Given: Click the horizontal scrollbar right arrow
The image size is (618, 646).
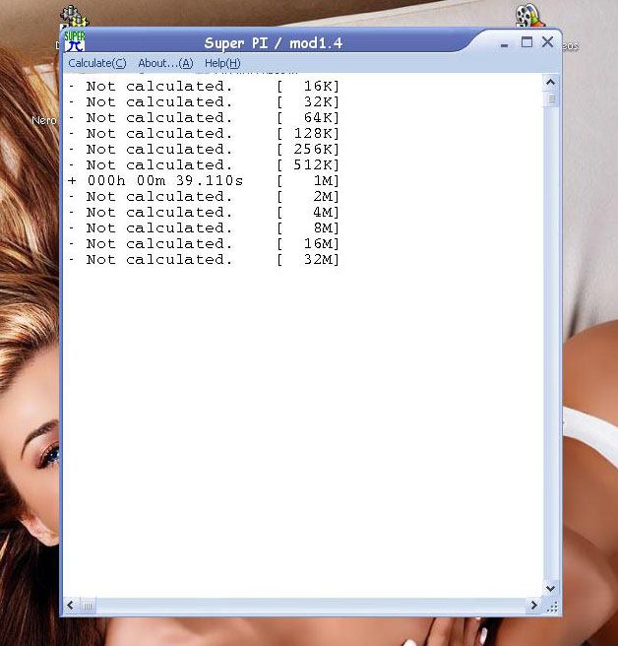Looking at the screenshot, I should (x=534, y=606).
